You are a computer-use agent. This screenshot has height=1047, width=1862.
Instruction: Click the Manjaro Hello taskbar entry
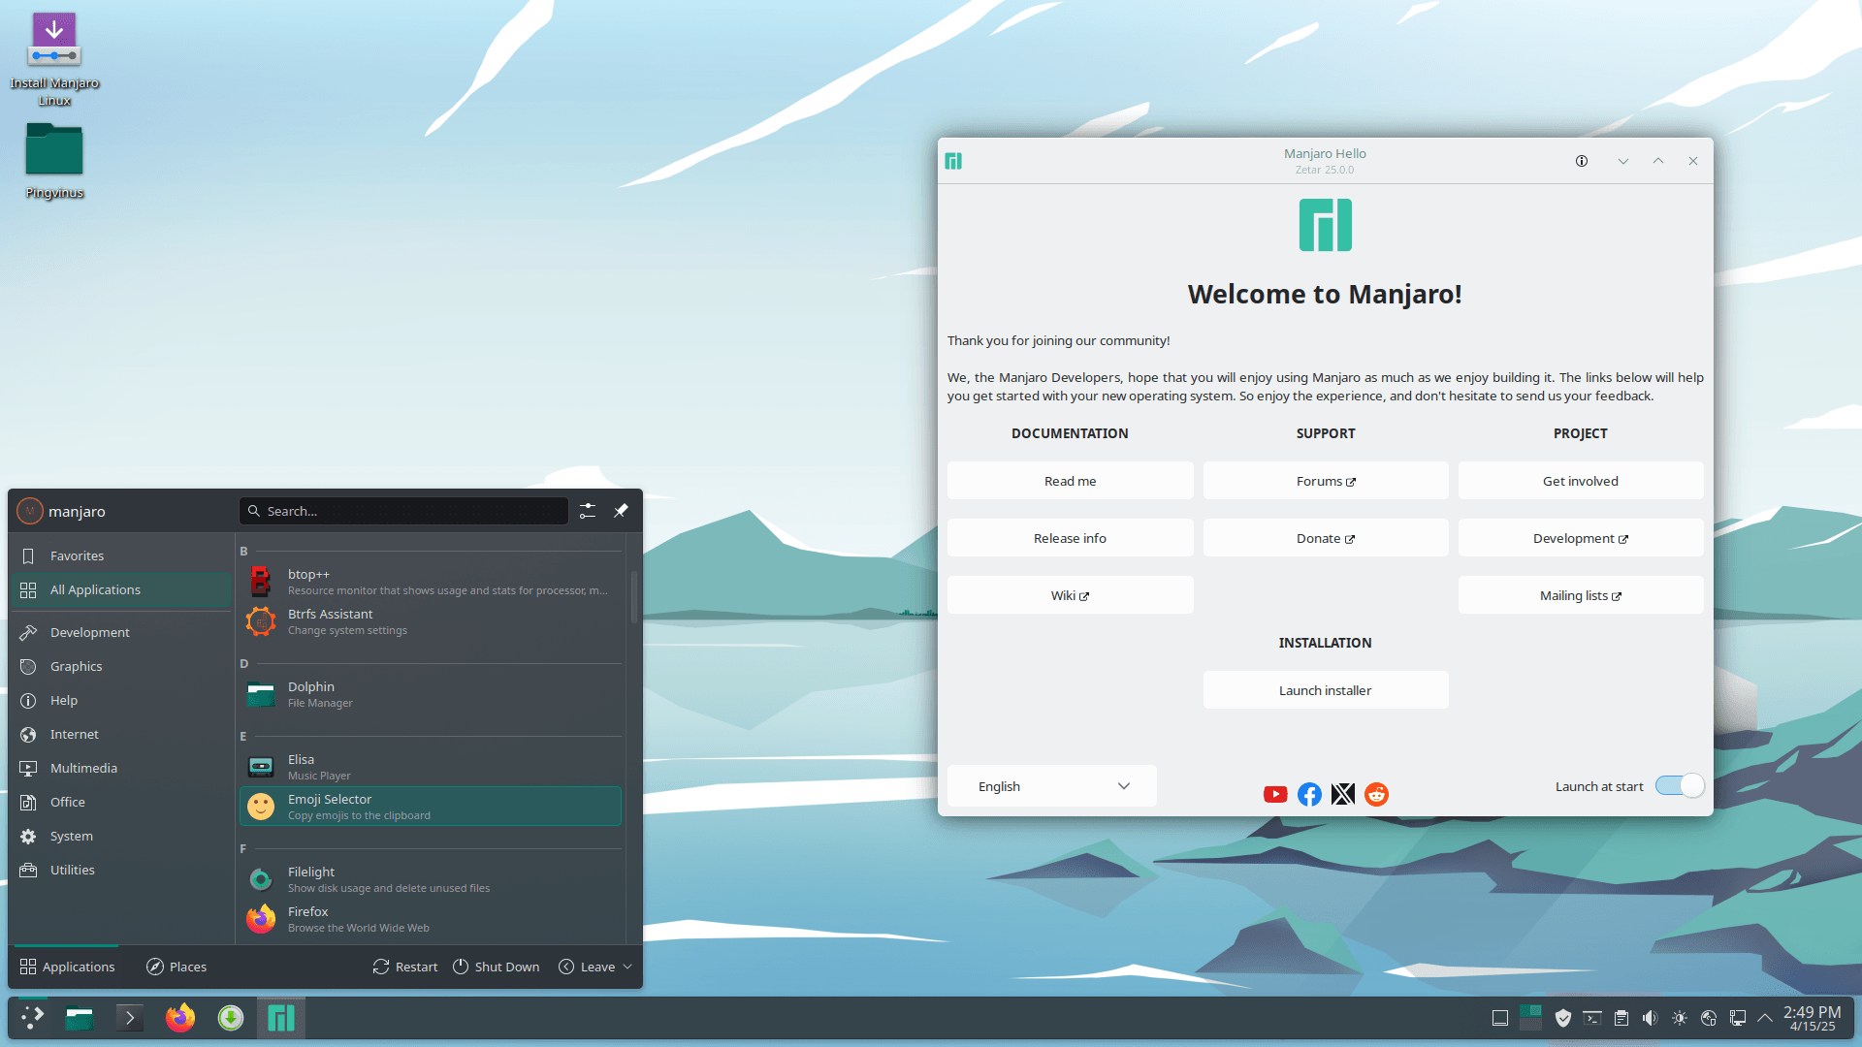(281, 1018)
